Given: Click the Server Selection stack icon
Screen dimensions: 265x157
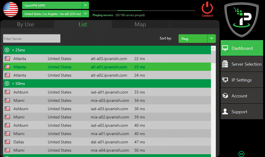Looking at the screenshot, I should (x=225, y=64).
